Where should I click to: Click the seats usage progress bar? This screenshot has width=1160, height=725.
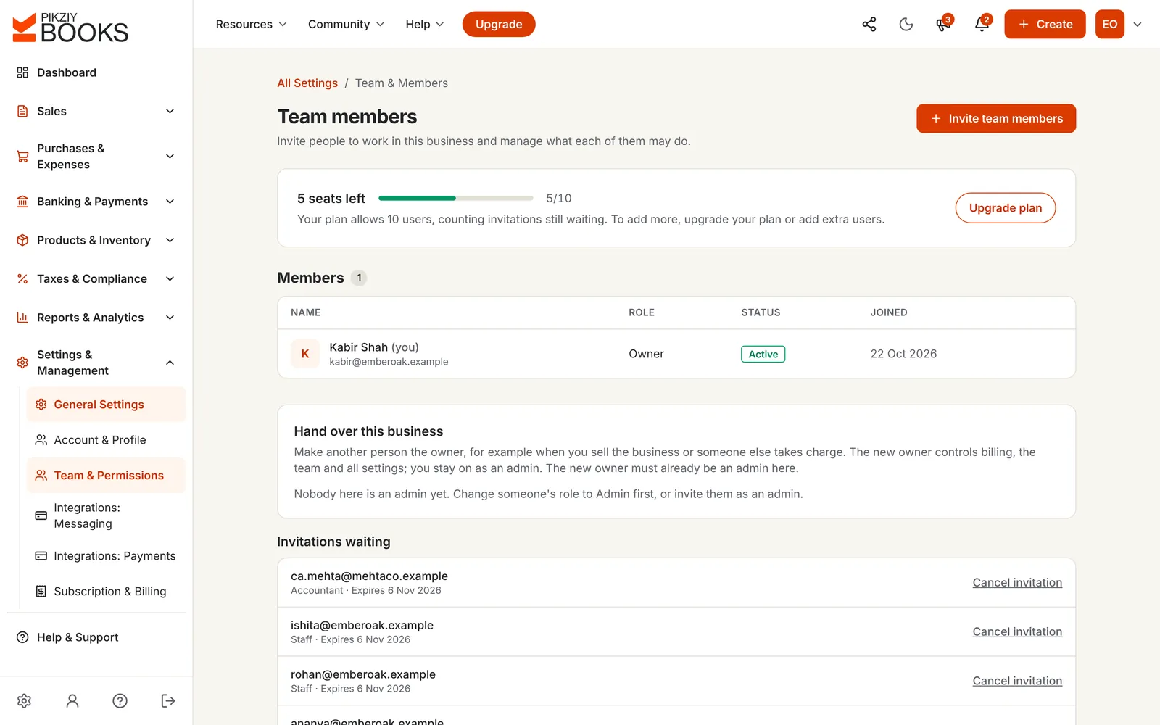click(x=456, y=198)
